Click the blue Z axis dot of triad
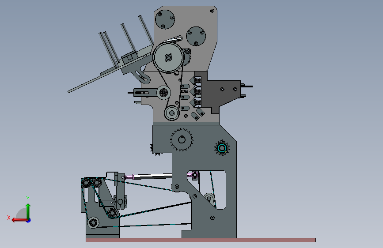Screen dimensions: 383x248 29,220
